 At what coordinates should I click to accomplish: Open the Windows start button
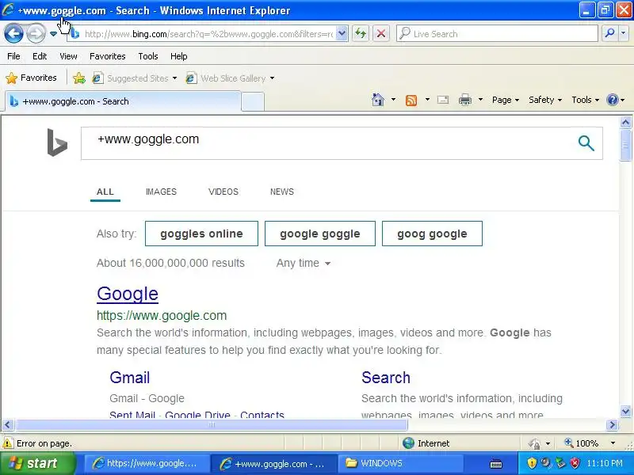click(x=37, y=463)
